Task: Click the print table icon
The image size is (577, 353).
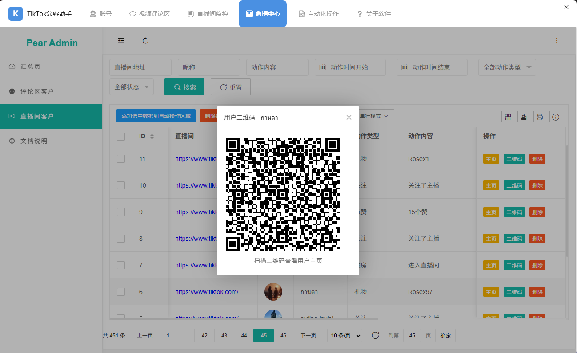Action: pyautogui.click(x=539, y=117)
